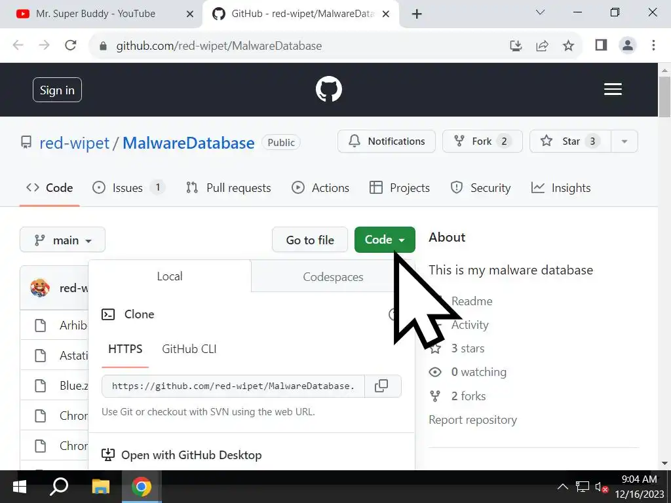Open the Projects tab

tap(399, 188)
